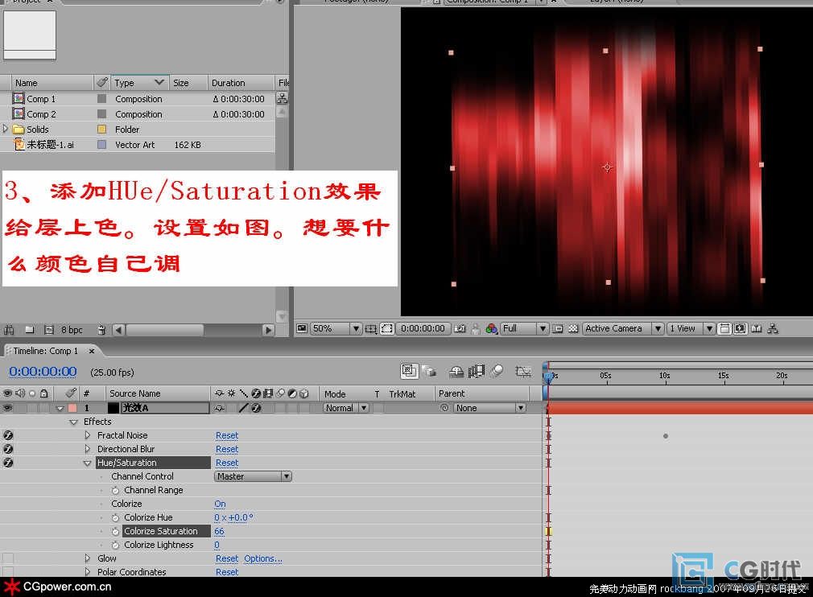
Task: Click the Colorize Hue stopwatch icon
Action: 116,517
